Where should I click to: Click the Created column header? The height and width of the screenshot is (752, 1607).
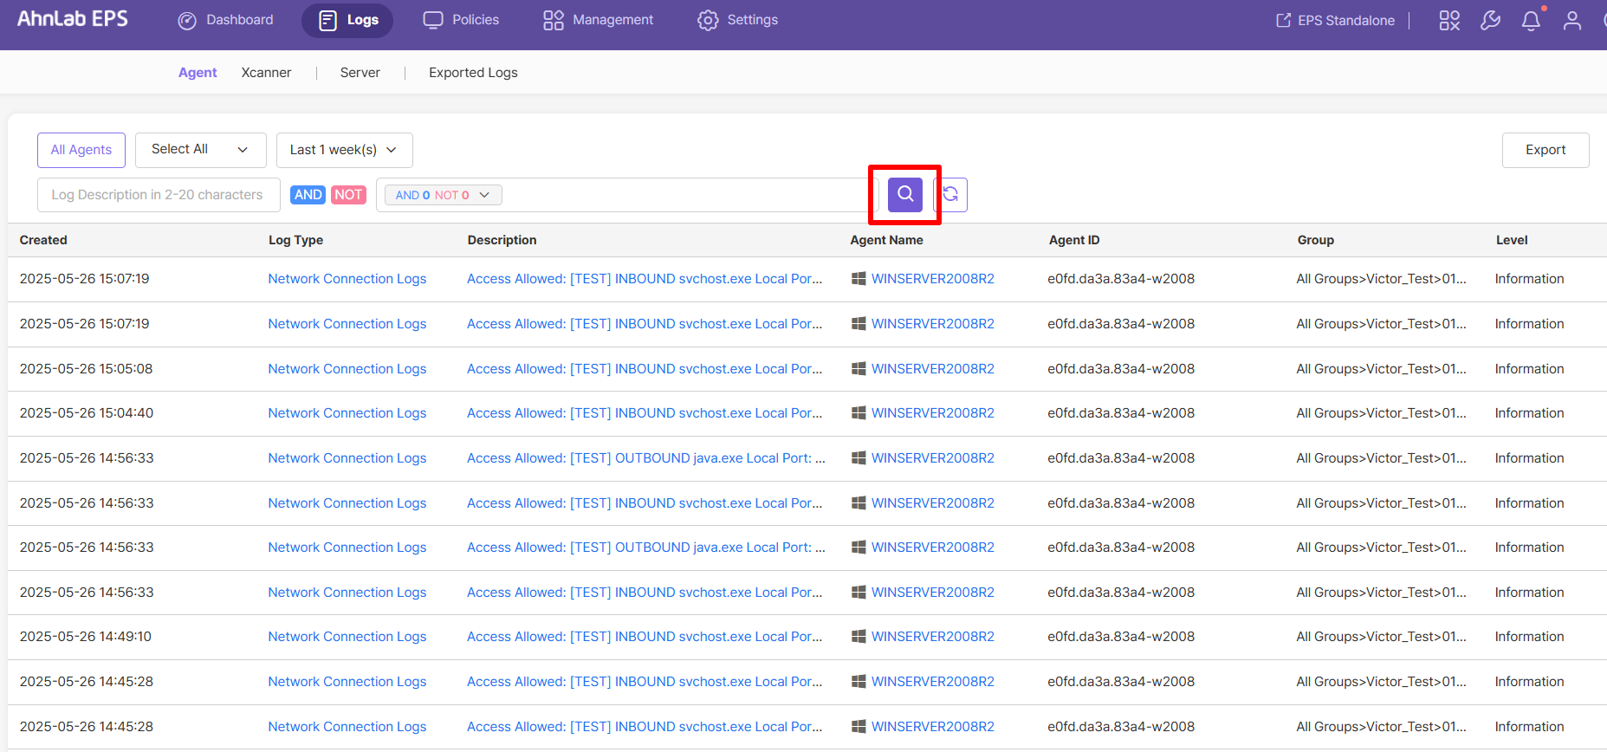pos(43,240)
